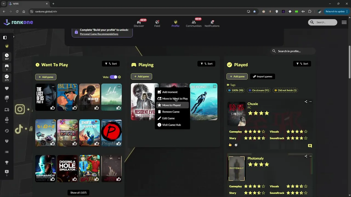The width and height of the screenshot is (351, 197).
Task: Click Show all (107) button
Action: pos(78,193)
